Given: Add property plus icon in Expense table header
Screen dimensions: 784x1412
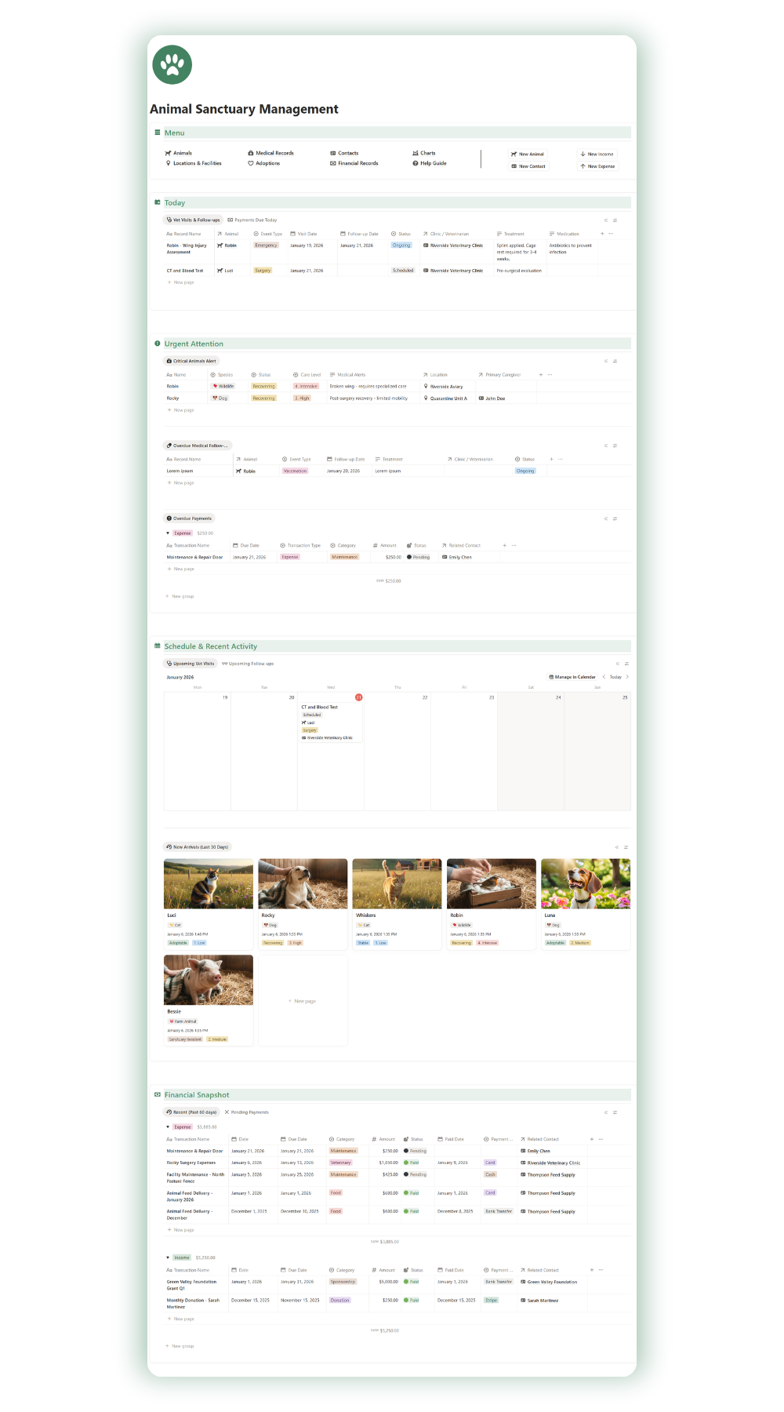Looking at the screenshot, I should 591,1139.
